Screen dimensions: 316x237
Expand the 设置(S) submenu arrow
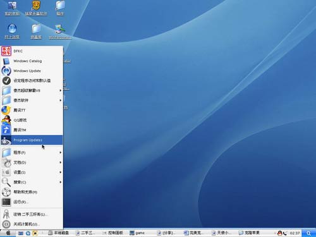(x=61, y=172)
